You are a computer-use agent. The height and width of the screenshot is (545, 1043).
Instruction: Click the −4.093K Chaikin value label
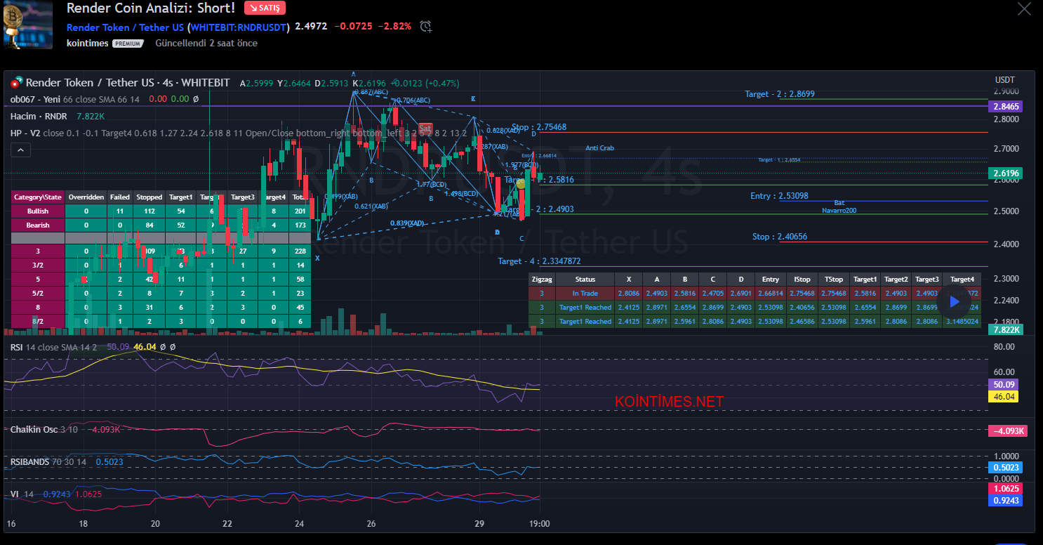pyautogui.click(x=1007, y=431)
